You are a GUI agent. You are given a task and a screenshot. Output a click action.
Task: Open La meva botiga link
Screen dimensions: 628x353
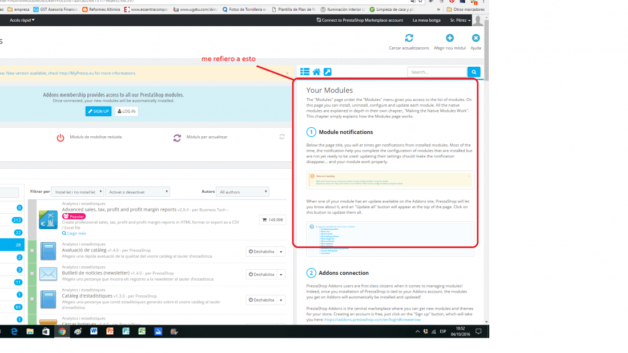click(x=426, y=20)
